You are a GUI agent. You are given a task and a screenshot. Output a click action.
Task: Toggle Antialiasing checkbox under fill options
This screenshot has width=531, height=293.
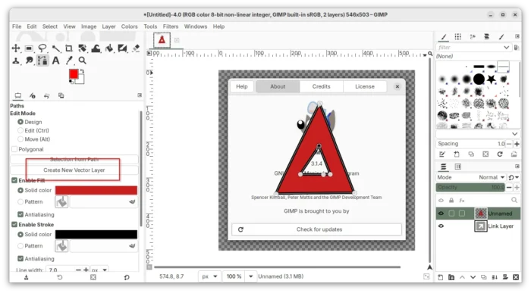(20, 214)
